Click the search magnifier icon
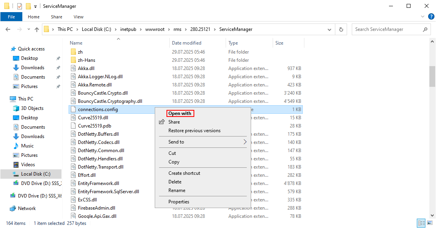The image size is (436, 228). 425,29
